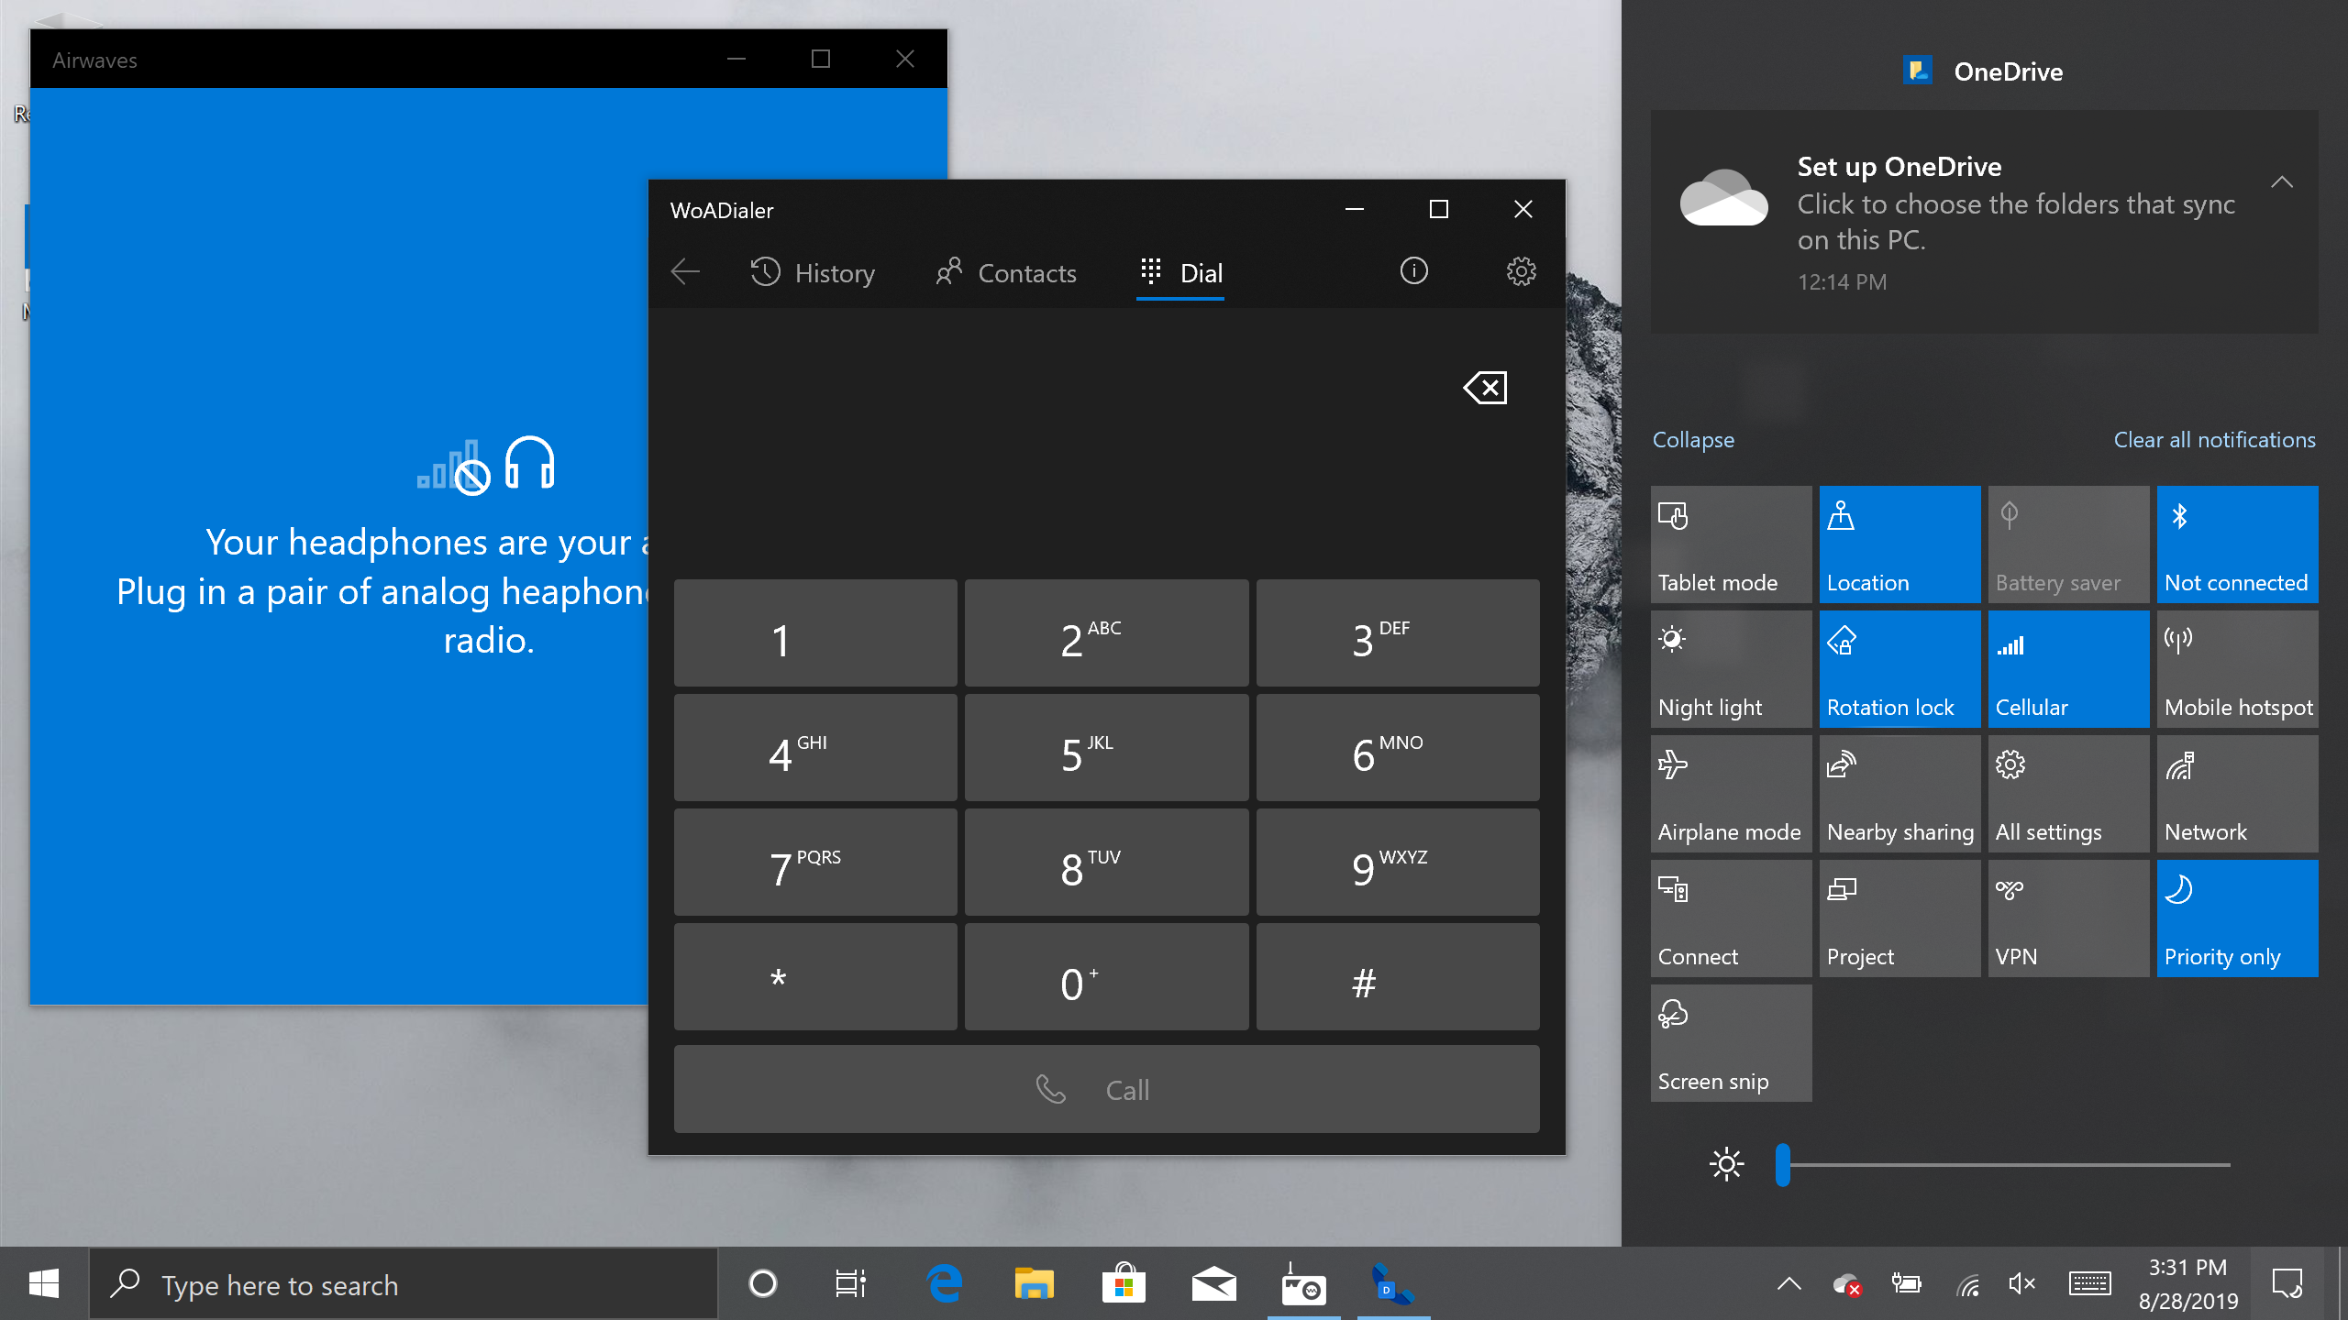Open WoADialer settings gear
The height and width of the screenshot is (1320, 2348).
(1521, 271)
